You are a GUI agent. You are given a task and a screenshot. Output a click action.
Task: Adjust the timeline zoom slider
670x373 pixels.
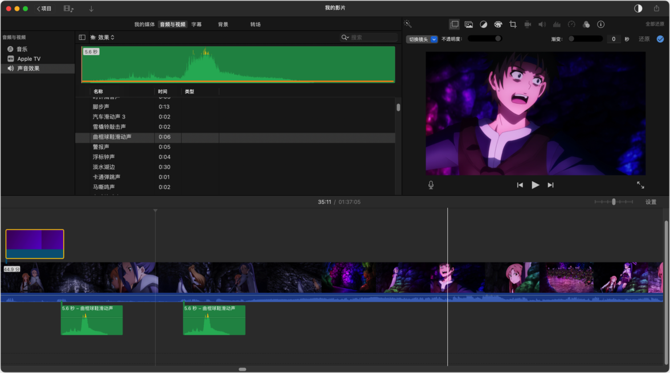pos(614,202)
